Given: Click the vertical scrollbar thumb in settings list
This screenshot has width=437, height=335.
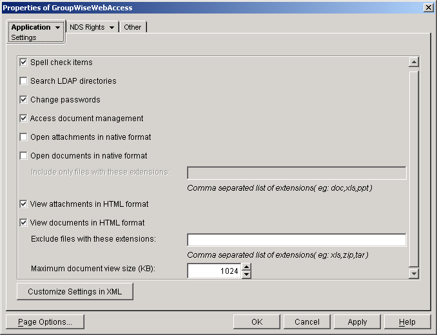Looking at the screenshot, I should pyautogui.click(x=414, y=169).
